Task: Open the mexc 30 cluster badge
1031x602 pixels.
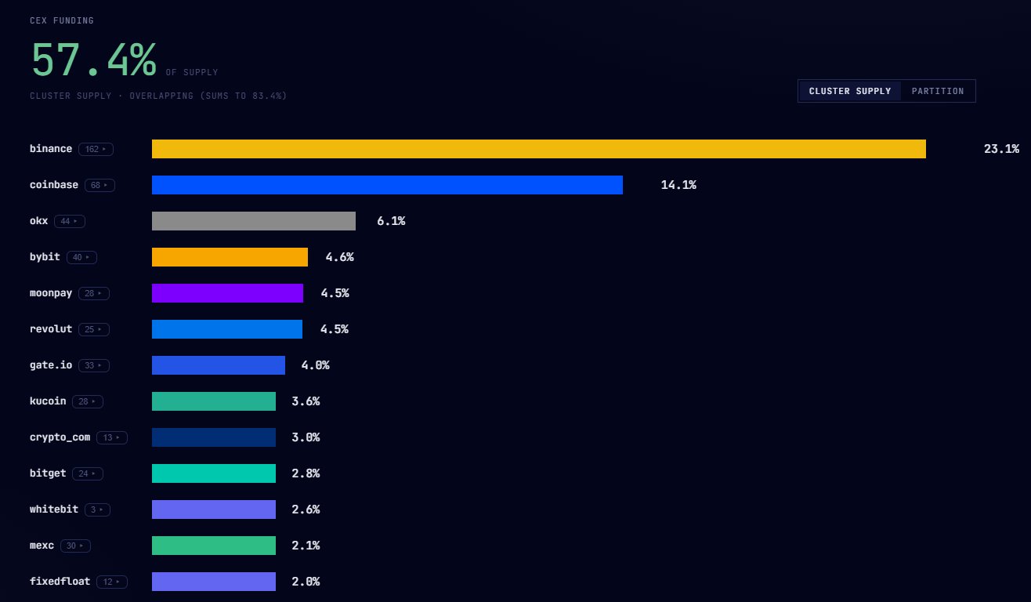Action: pyautogui.click(x=76, y=546)
